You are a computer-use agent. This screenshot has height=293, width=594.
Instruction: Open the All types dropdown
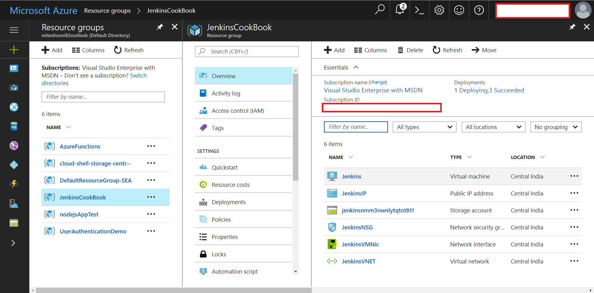tap(424, 127)
